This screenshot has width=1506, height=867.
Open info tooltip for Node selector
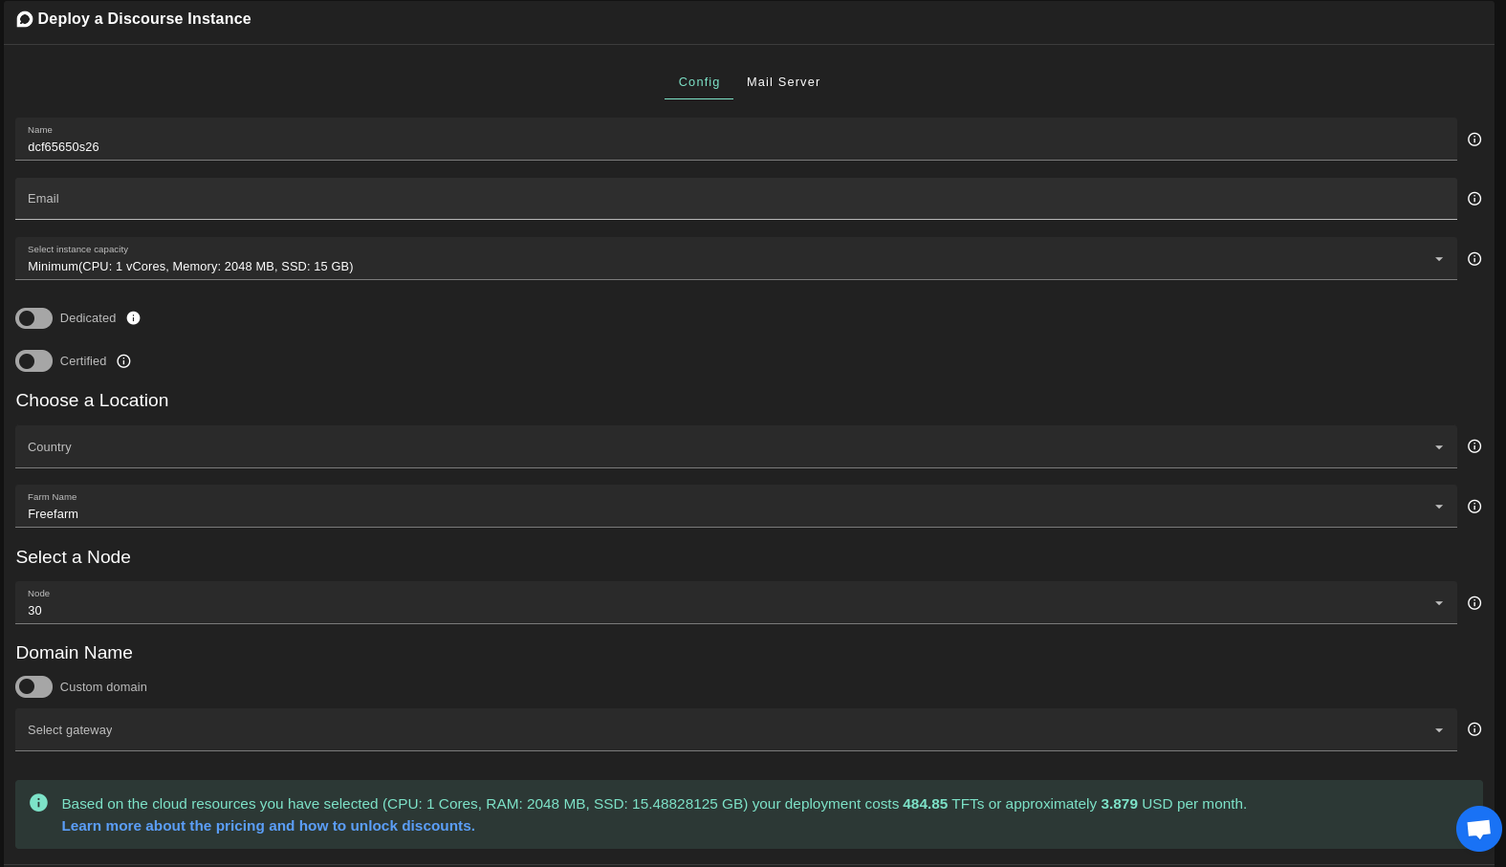point(1474,603)
